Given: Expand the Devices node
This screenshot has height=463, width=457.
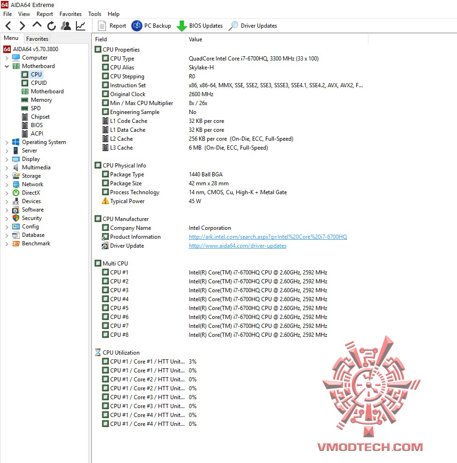Looking at the screenshot, I should [x=7, y=202].
